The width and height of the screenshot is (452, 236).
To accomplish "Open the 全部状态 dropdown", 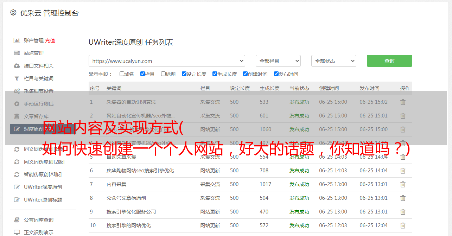I will pyautogui.click(x=333, y=61).
